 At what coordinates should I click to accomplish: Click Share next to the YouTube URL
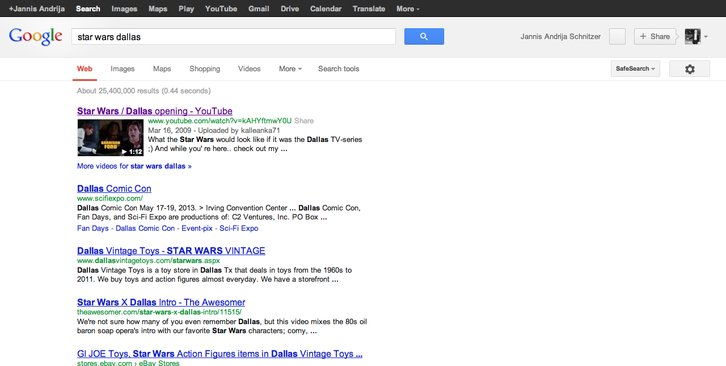(x=304, y=120)
